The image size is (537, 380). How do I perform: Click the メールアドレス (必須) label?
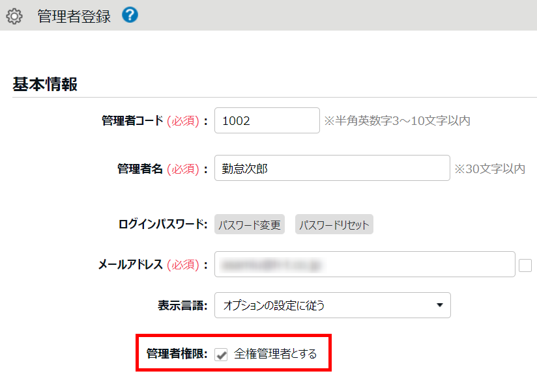[152, 265]
